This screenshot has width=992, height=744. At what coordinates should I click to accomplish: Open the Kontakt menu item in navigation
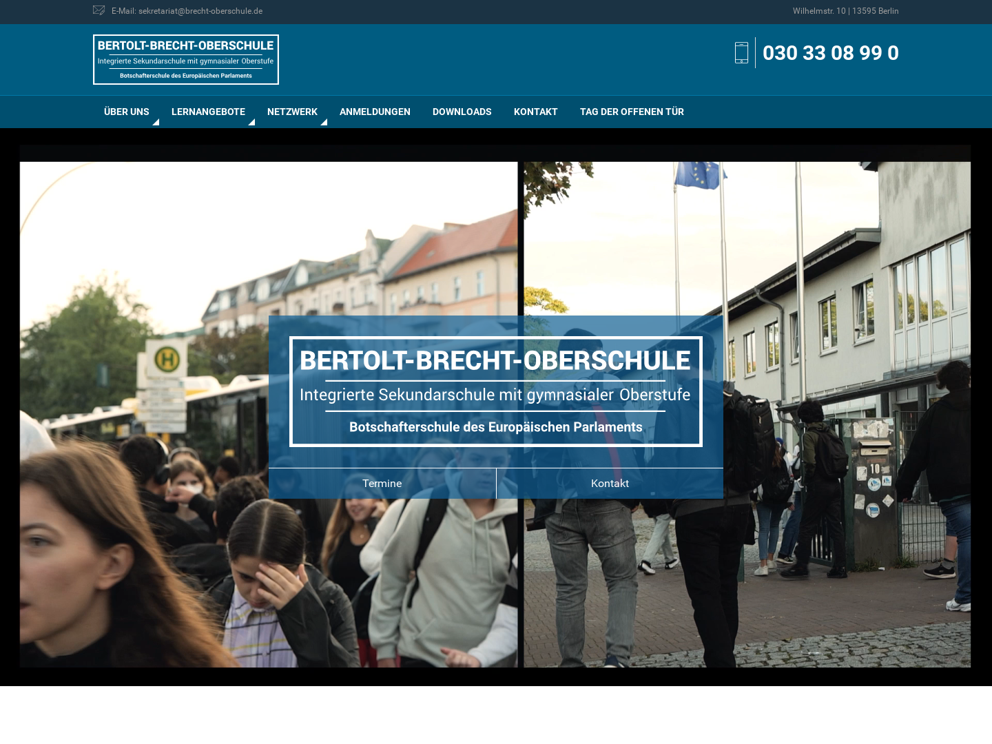[536, 112]
